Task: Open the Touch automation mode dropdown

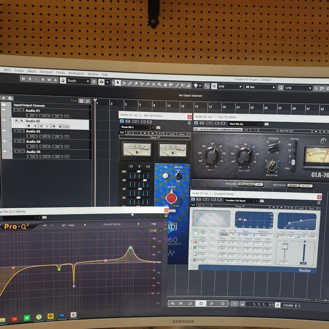Action: tap(78, 81)
